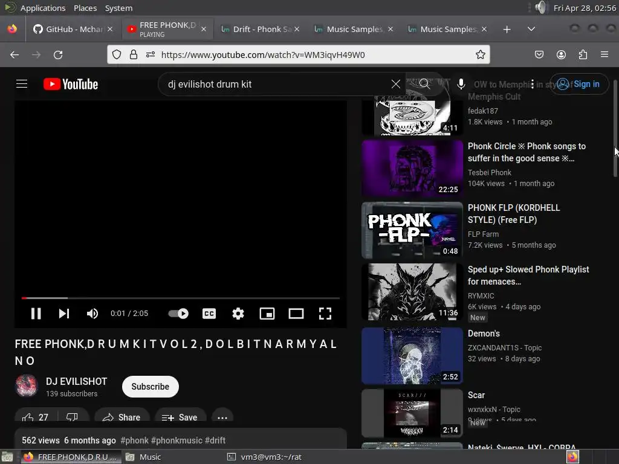The height and width of the screenshot is (464, 619).
Task: Adjust system volume speaker icon
Action: [x=541, y=7]
